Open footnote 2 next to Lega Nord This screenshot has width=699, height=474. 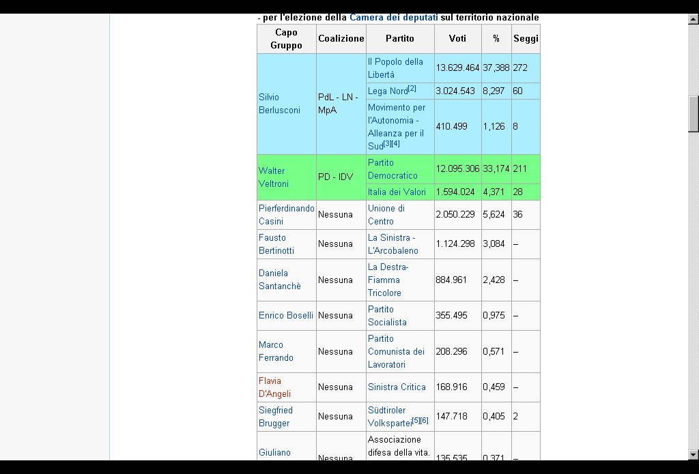[412, 89]
